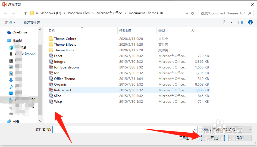Expand the file name dropdown arrow
The width and height of the screenshot is (257, 147).
coord(195,130)
